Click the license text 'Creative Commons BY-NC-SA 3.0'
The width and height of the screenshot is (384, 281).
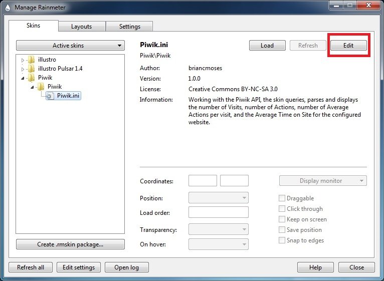(x=233, y=89)
